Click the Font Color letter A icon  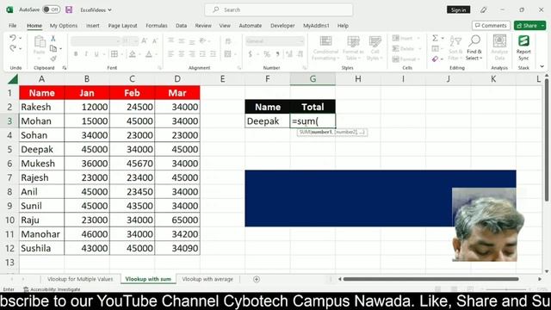click(149, 54)
